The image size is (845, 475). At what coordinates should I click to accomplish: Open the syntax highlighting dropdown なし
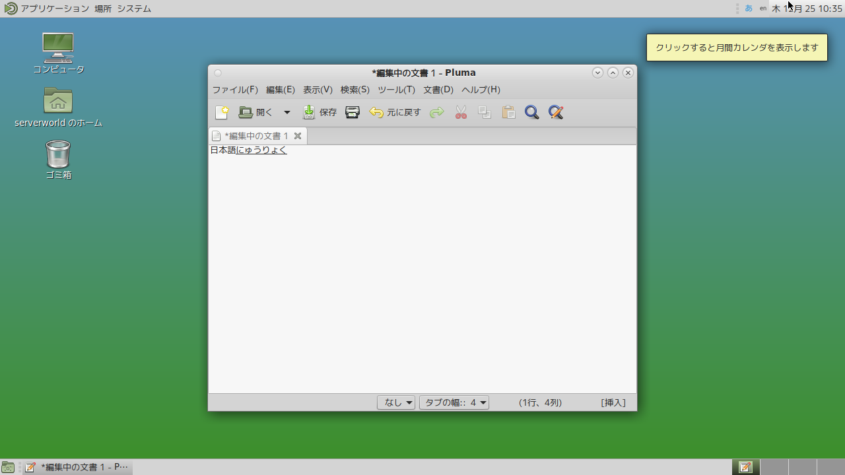[396, 402]
